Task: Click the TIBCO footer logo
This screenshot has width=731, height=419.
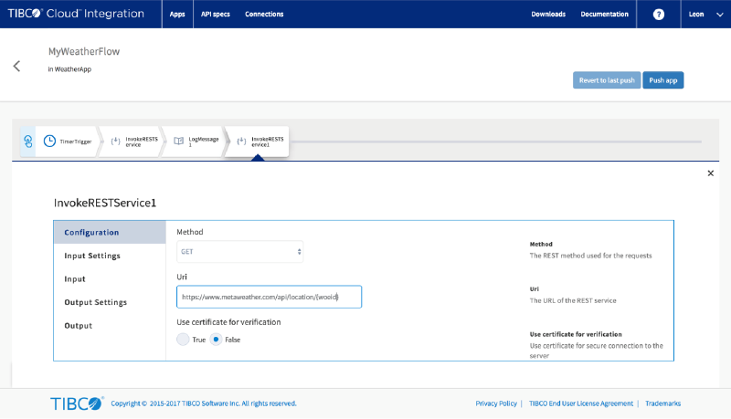Action: click(77, 403)
